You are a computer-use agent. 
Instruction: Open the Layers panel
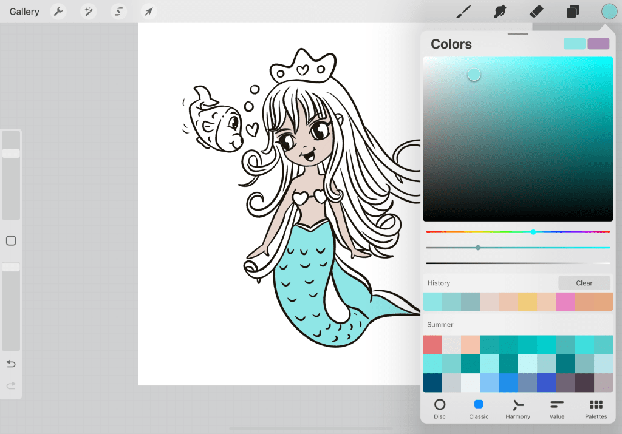[573, 12]
